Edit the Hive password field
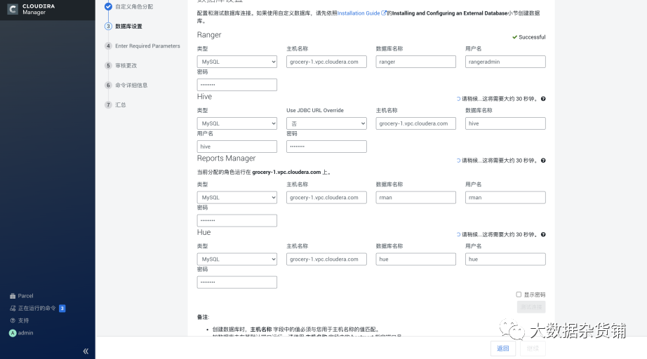 (326, 147)
